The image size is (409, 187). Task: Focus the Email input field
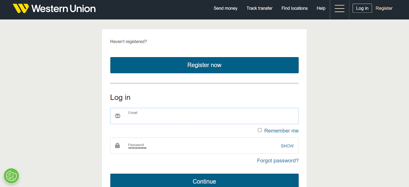point(204,116)
